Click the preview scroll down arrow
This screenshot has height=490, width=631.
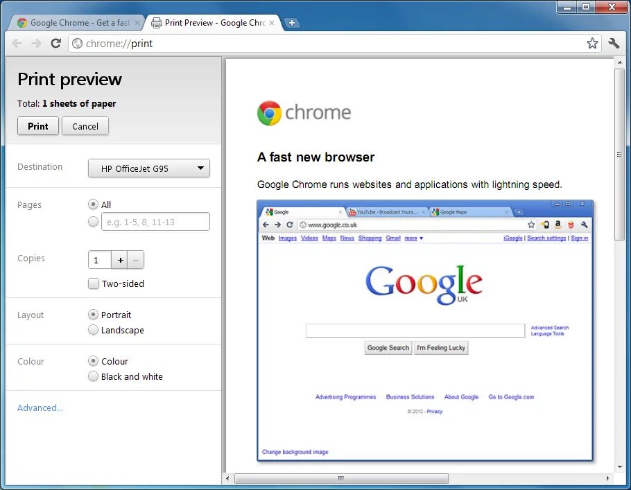(619, 467)
